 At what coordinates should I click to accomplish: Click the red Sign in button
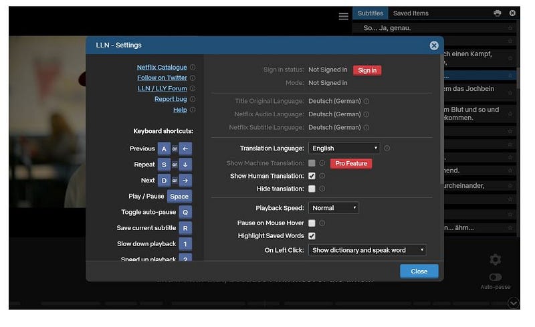coord(367,70)
